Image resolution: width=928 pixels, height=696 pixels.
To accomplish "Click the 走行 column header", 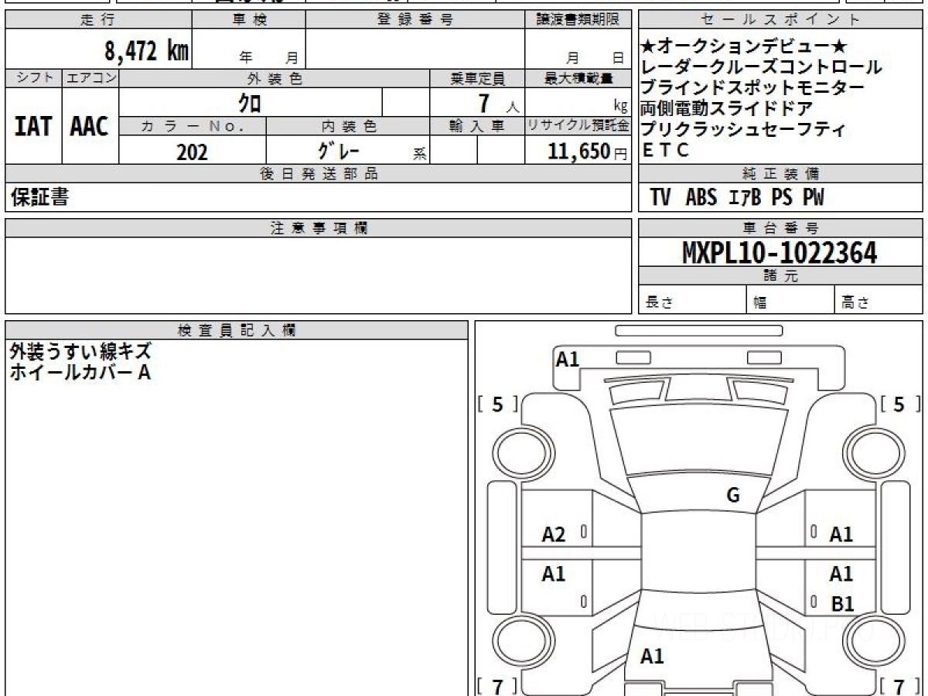I will (97, 20).
